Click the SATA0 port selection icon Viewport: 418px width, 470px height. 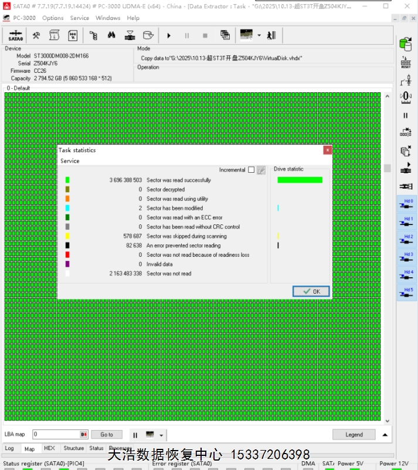[x=16, y=35]
